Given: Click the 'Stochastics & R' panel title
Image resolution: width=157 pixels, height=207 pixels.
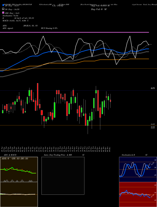Looking at the screenshot, I should tap(128, 155).
